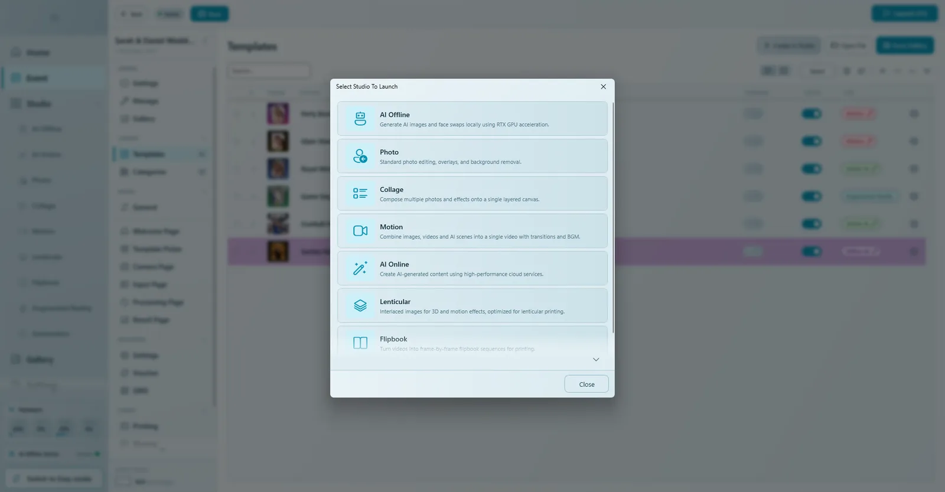The image size is (945, 492).
Task: Expand the studio list with down chevron
Action: click(596, 360)
